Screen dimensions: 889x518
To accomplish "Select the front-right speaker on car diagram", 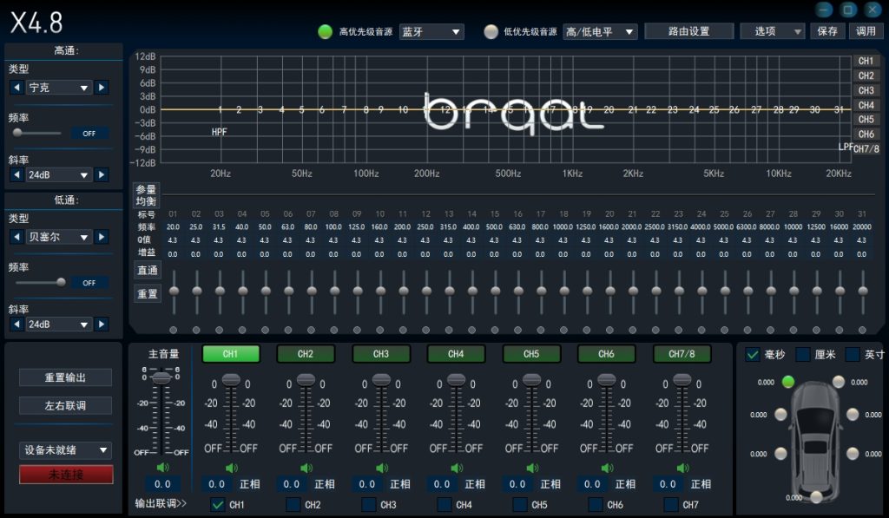I will coord(839,382).
